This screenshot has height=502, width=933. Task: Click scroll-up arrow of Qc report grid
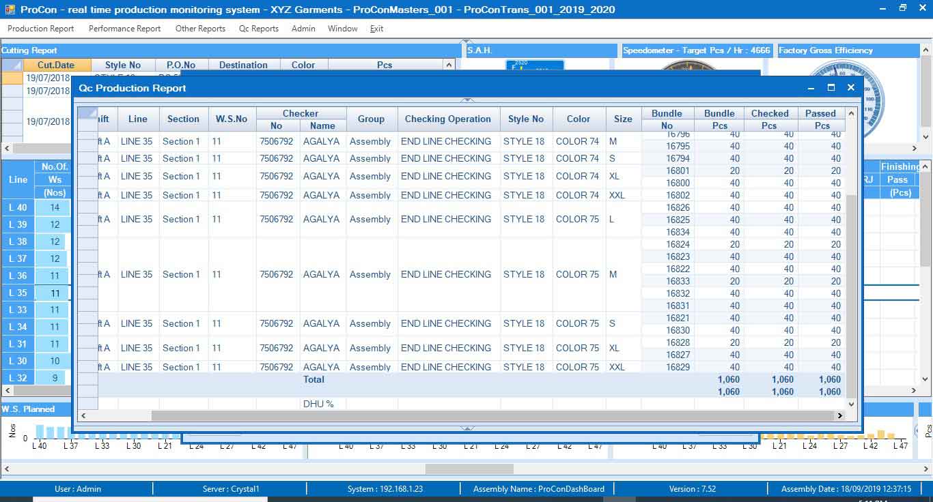(x=851, y=113)
